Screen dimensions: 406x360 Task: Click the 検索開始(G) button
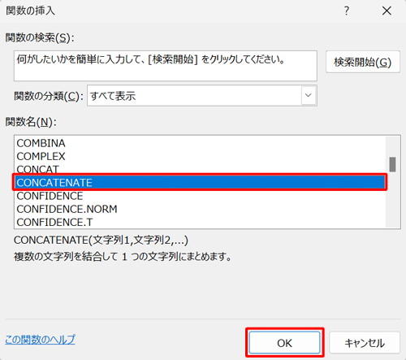(363, 62)
